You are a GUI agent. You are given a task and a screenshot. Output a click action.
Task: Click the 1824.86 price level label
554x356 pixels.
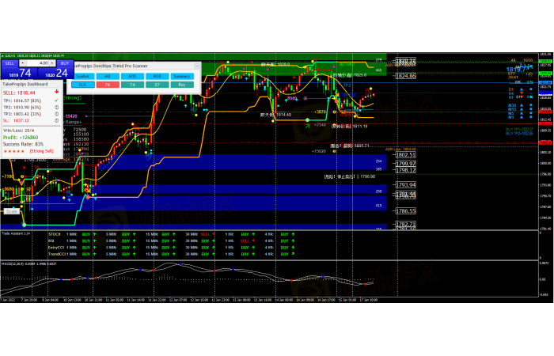click(x=405, y=76)
